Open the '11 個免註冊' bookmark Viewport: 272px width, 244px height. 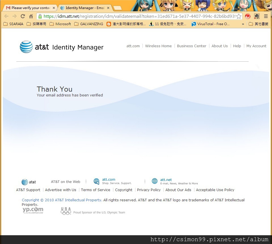coord(168,24)
